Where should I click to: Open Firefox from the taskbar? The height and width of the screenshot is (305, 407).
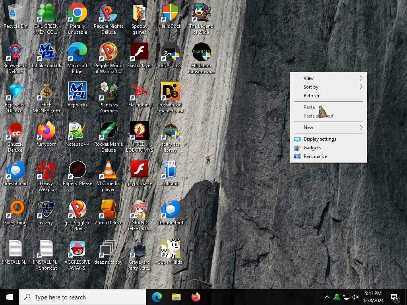(x=196, y=297)
